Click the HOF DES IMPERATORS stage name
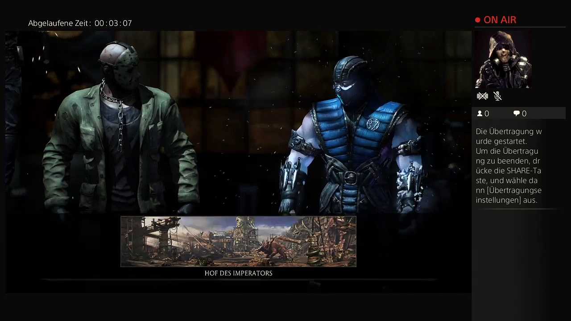This screenshot has height=321, width=571. click(x=238, y=273)
